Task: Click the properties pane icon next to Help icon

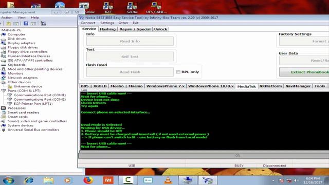Action: coord(33,23)
